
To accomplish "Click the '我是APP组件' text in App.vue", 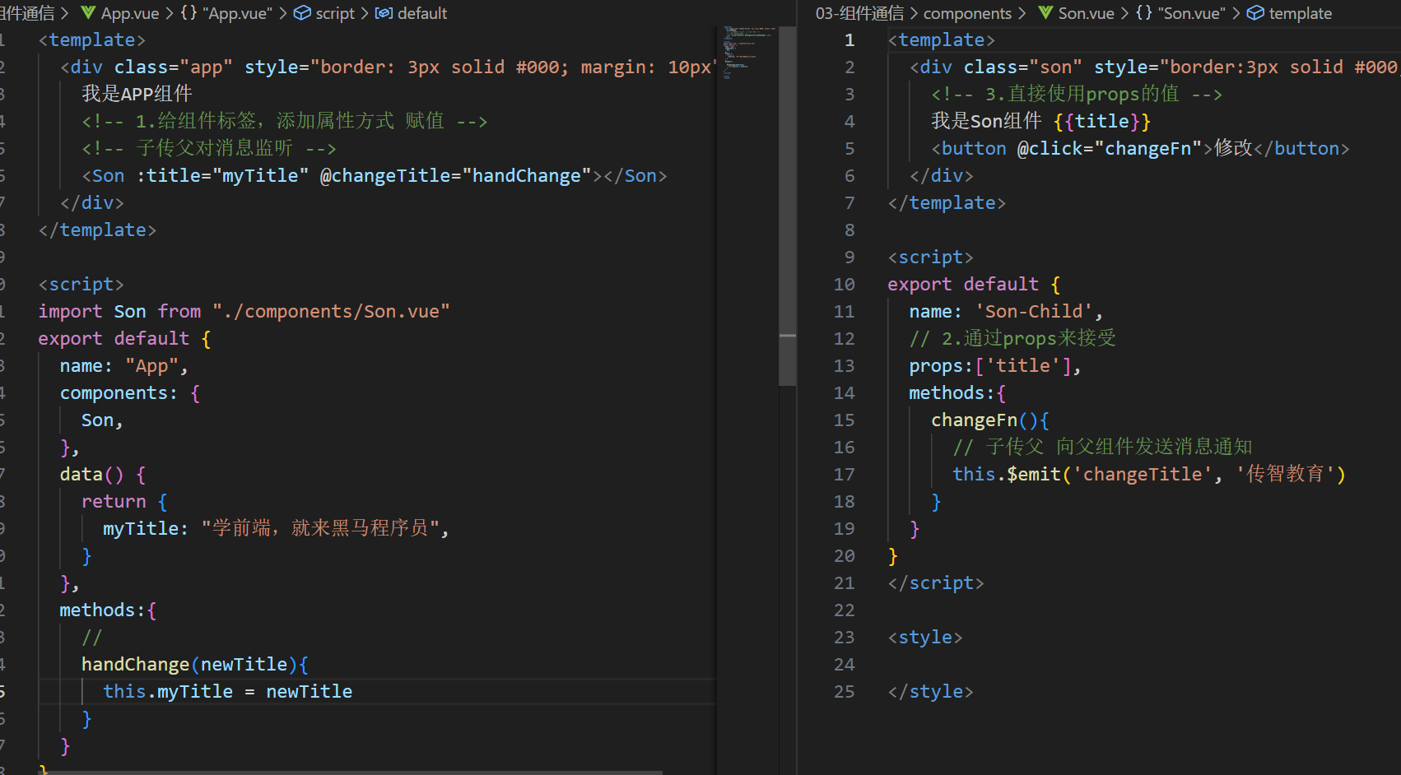I will coord(137,94).
